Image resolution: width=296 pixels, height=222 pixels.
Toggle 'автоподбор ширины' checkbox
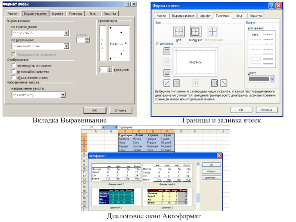tap(13, 71)
